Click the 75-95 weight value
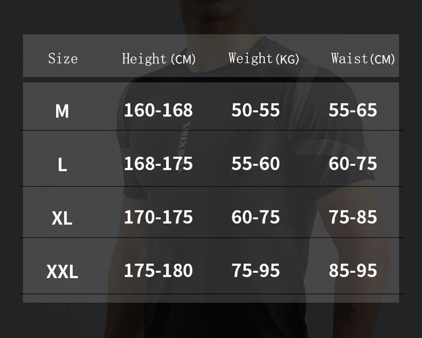 (256, 270)
